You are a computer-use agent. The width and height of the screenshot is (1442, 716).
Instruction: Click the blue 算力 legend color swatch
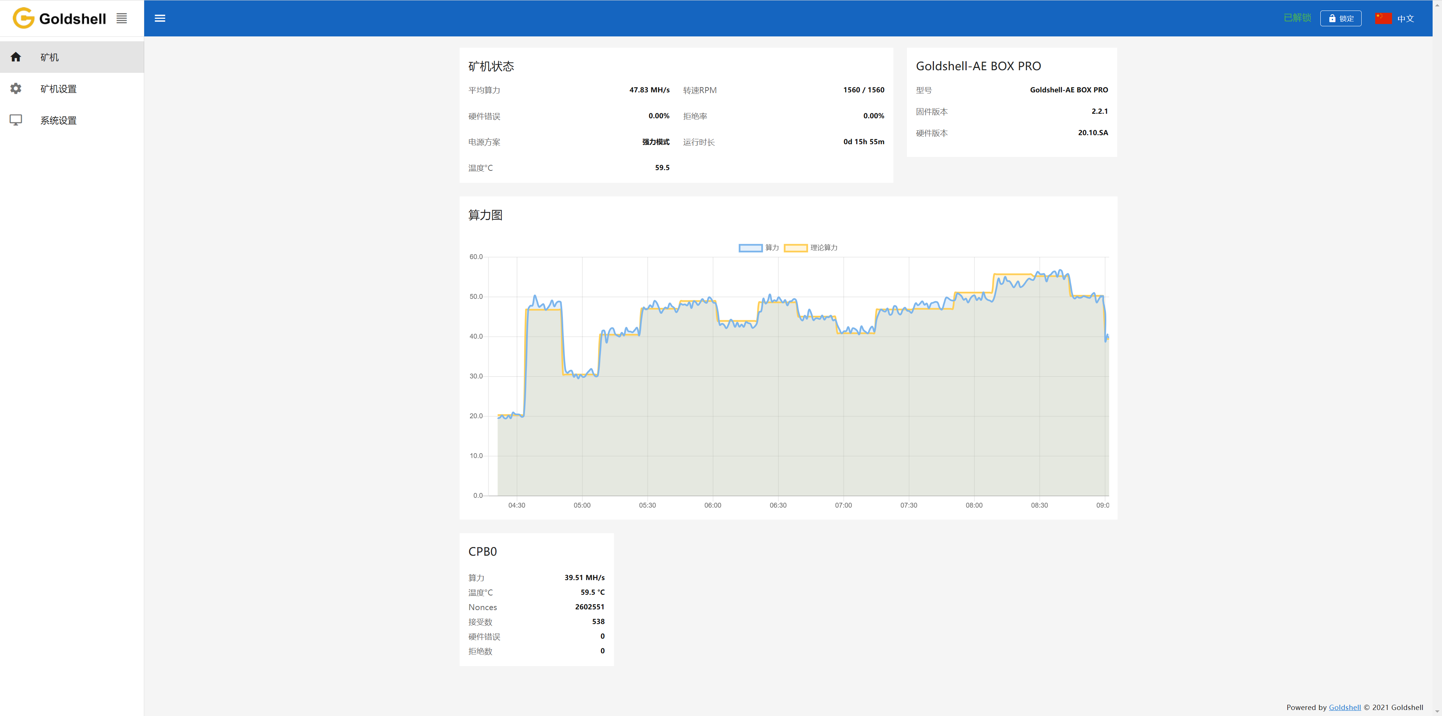coord(750,248)
